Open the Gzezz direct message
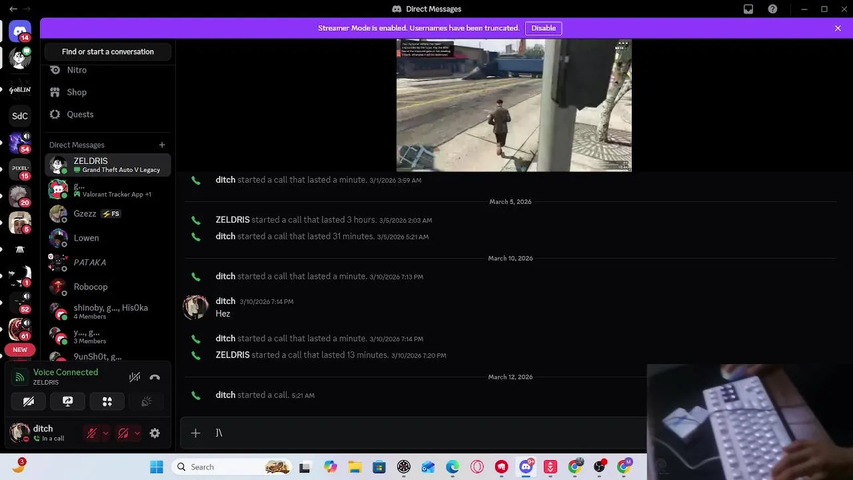This screenshot has height=480, width=853. click(108, 214)
